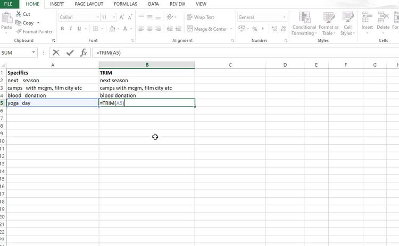Switch to the PAGE LAYOUT tab
The width and height of the screenshot is (399, 246).
(89, 4)
